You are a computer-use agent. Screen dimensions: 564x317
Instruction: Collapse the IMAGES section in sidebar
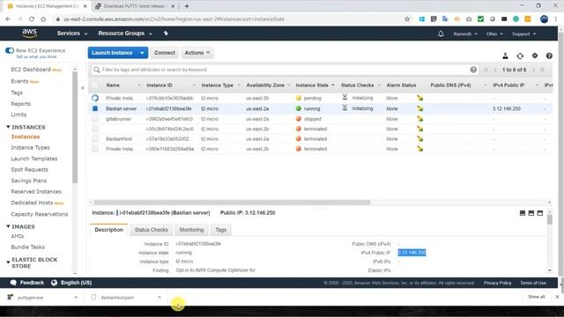[8, 226]
